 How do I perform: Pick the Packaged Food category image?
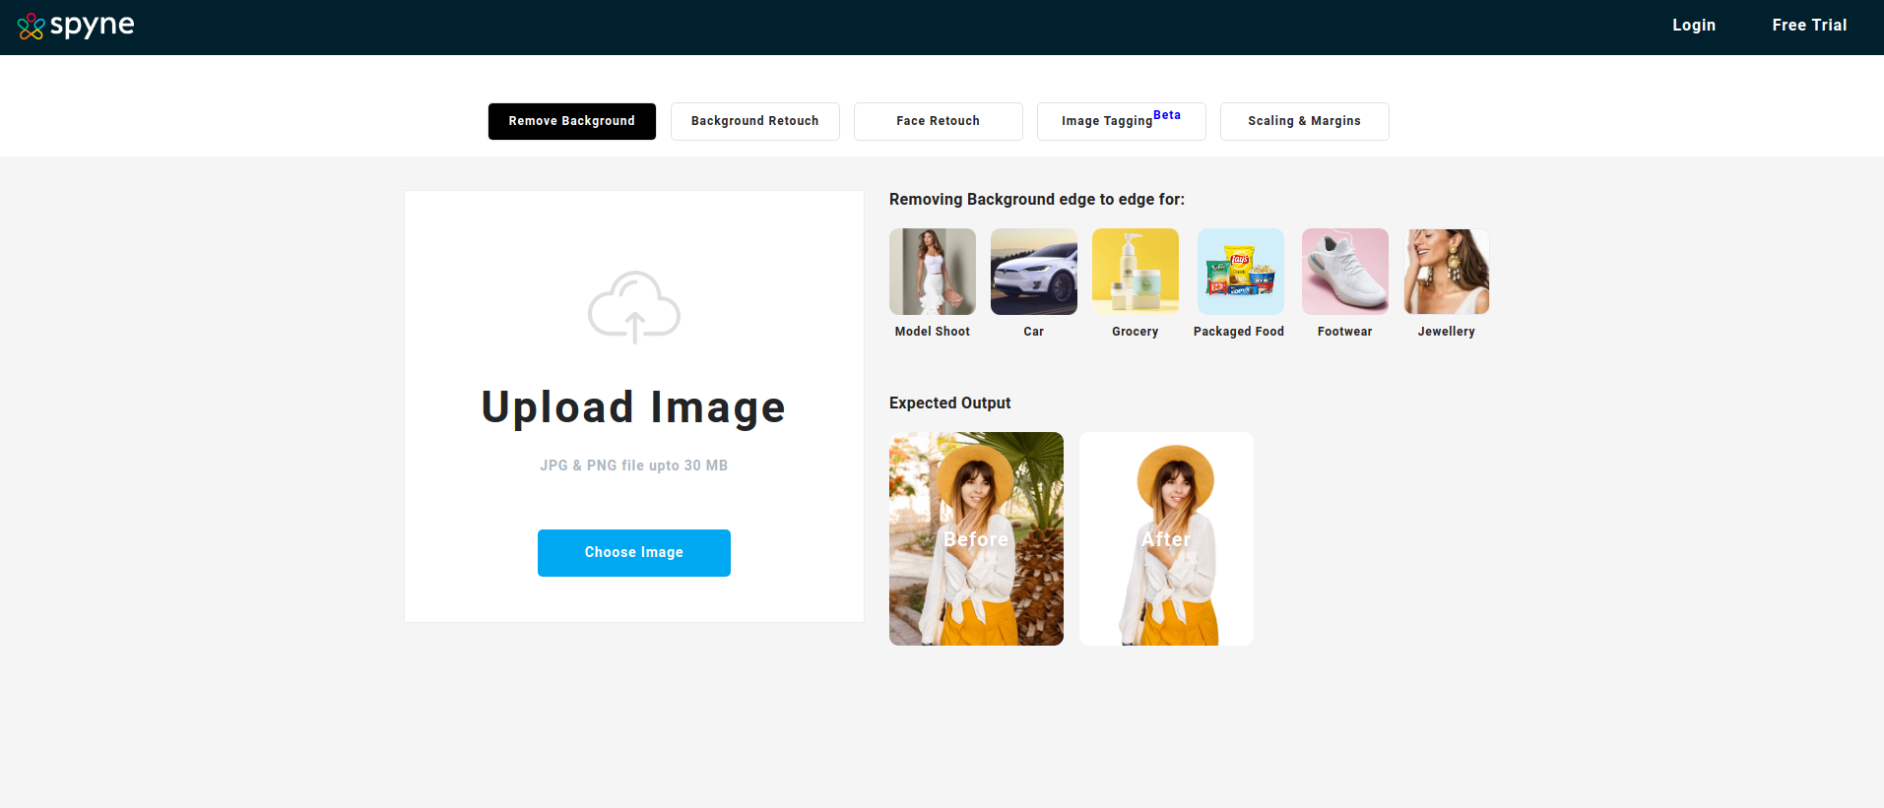tap(1240, 272)
